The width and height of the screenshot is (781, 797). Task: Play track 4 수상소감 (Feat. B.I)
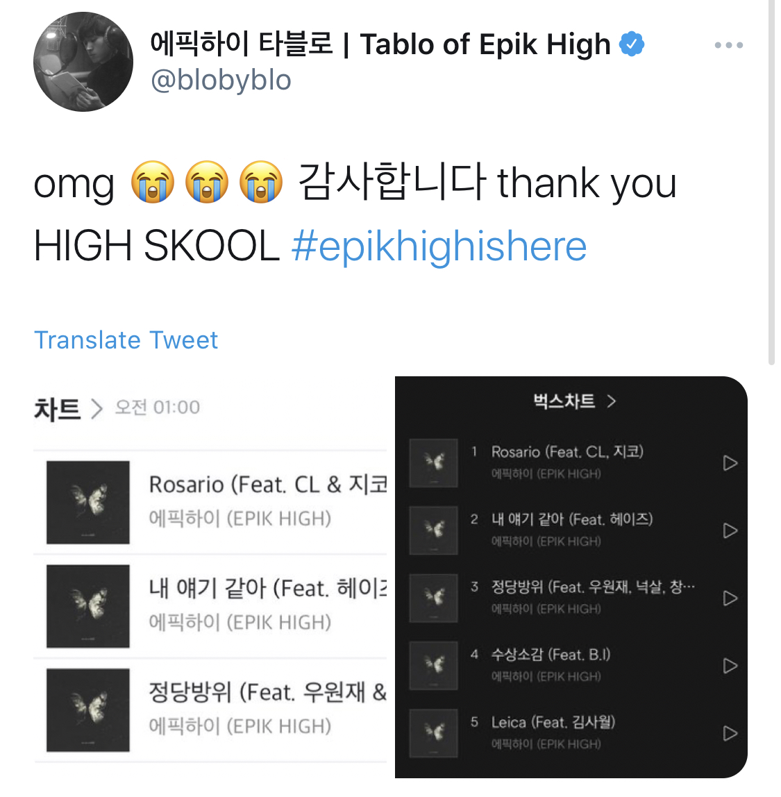(730, 666)
